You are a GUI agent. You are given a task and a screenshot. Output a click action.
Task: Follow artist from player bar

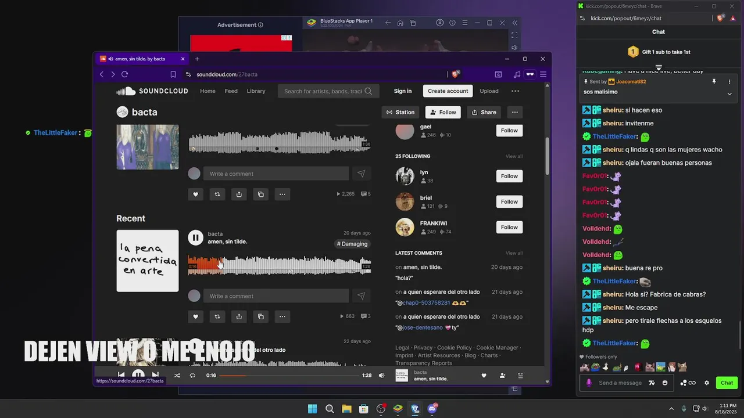pos(502,376)
